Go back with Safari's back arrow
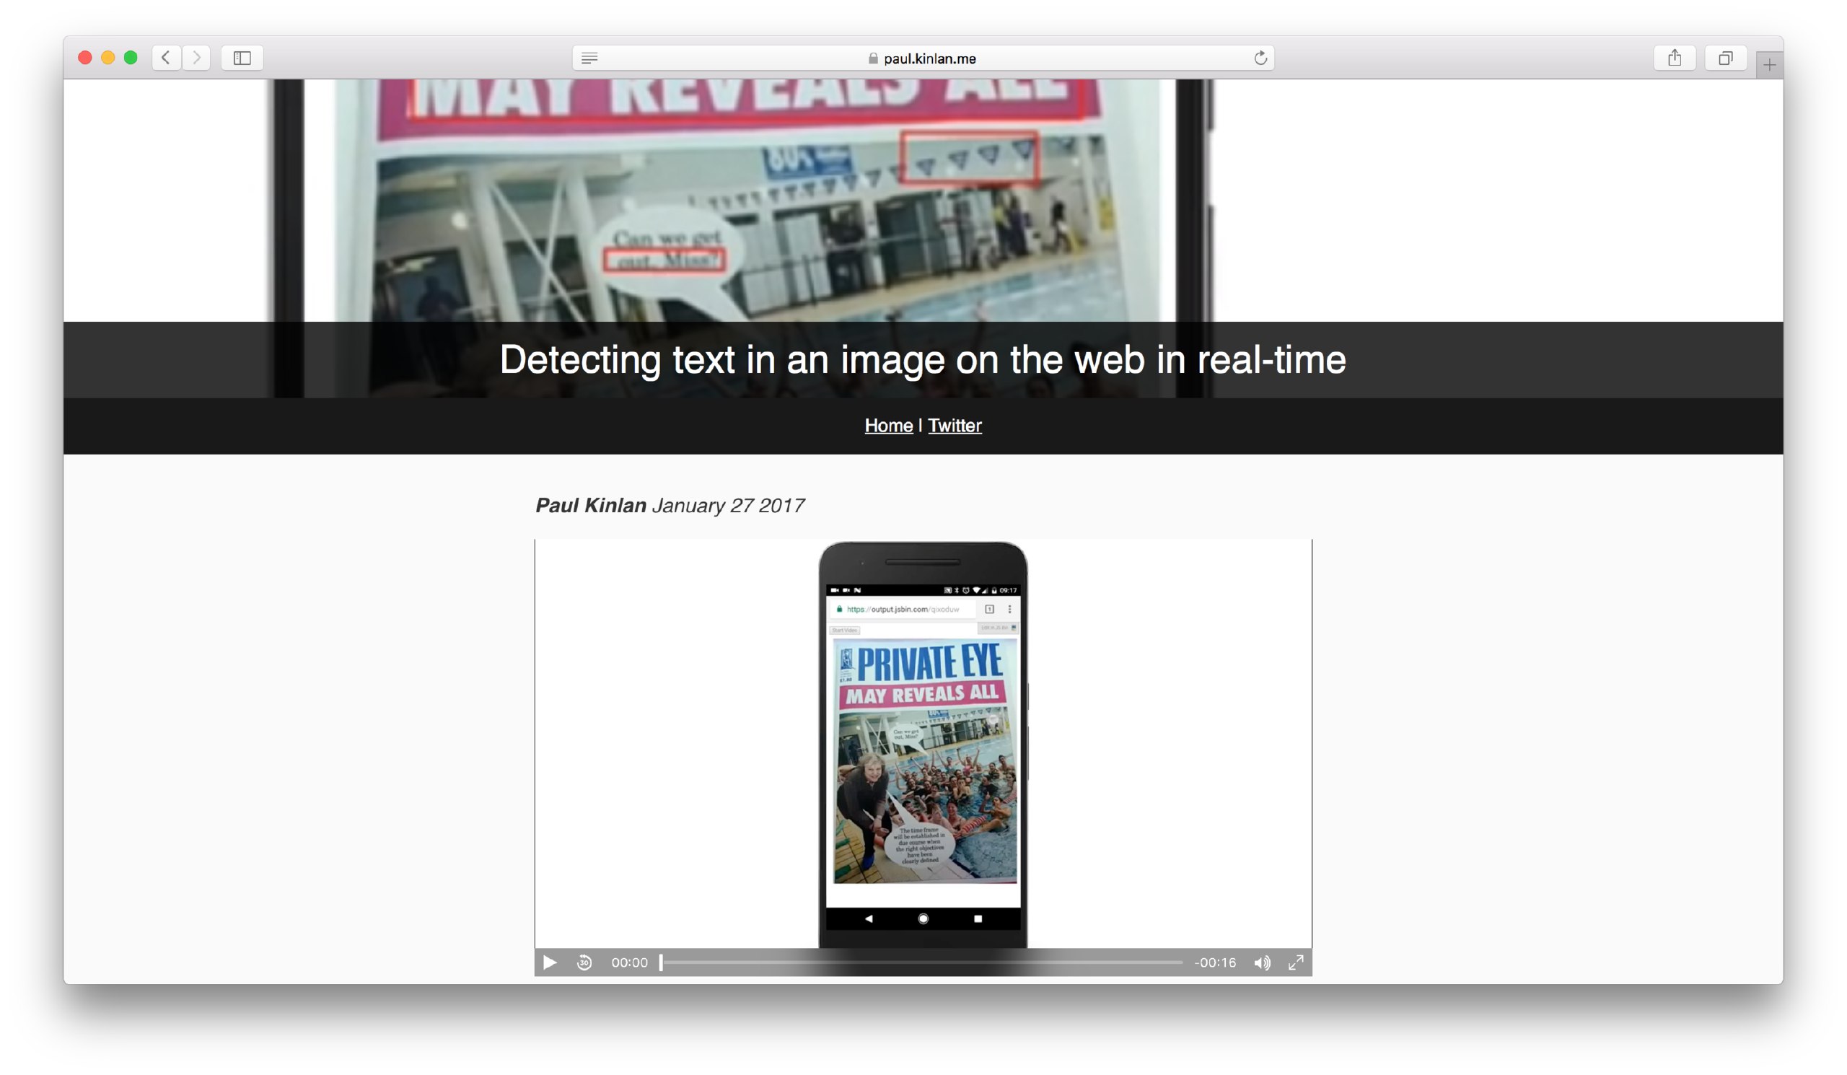1847x1075 pixels. [x=167, y=58]
